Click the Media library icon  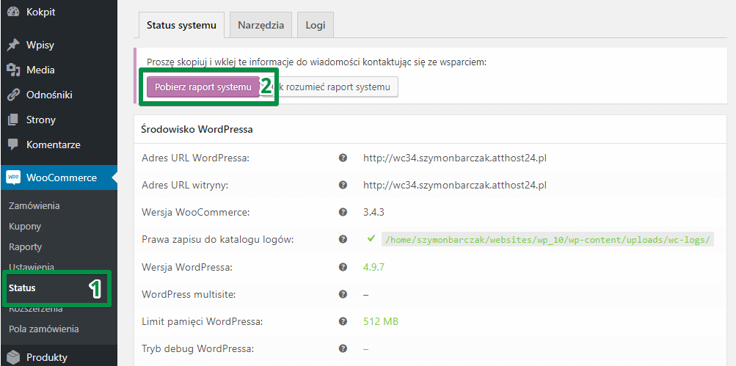[x=13, y=70]
